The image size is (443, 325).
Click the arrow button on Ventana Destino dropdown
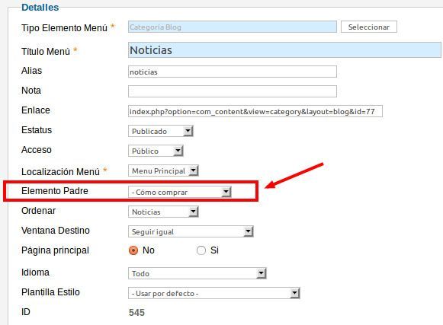click(x=248, y=231)
